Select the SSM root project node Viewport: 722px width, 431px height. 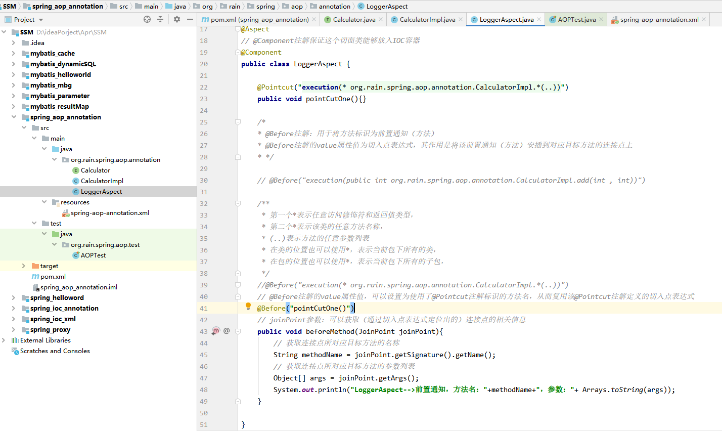pos(27,32)
